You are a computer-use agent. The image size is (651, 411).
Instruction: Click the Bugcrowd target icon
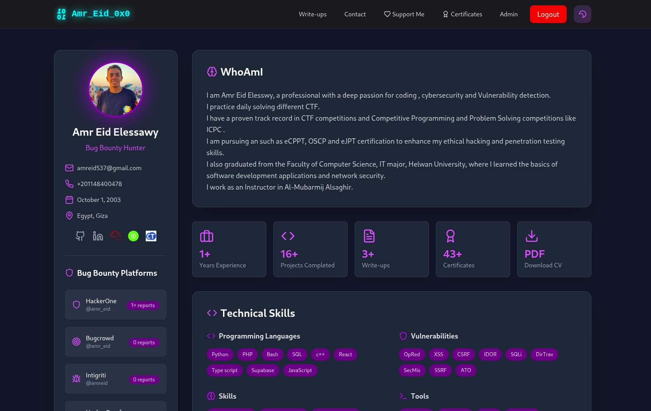tap(76, 342)
